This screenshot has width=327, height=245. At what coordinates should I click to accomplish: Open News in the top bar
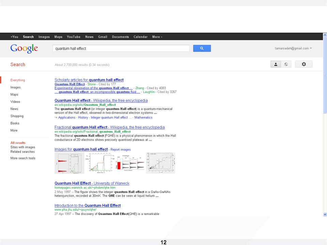89,37
